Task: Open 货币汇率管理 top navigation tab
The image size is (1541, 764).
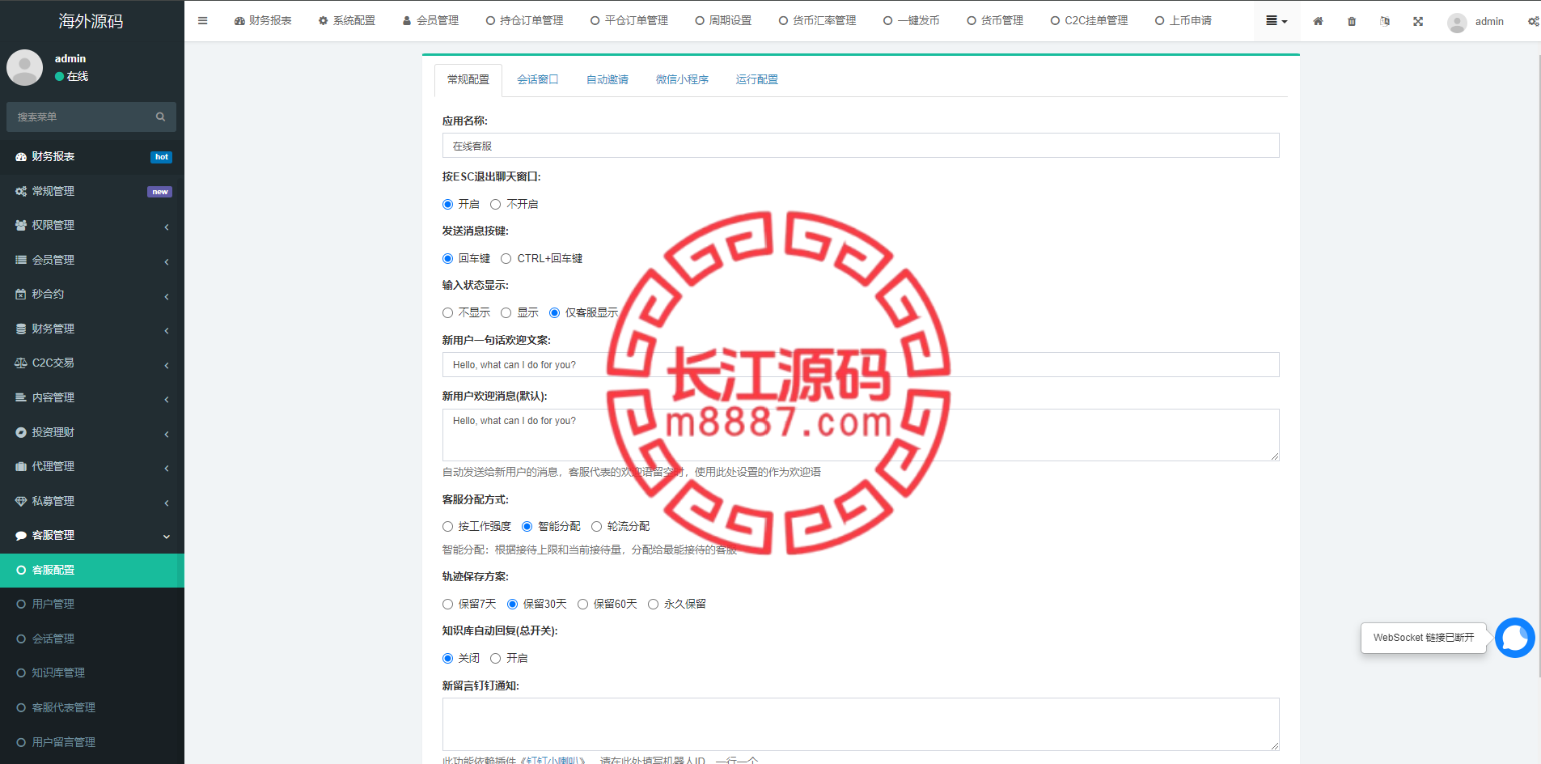Action: click(x=818, y=21)
